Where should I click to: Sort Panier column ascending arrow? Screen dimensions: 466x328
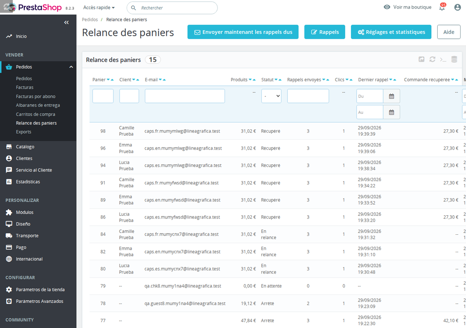[112, 80]
